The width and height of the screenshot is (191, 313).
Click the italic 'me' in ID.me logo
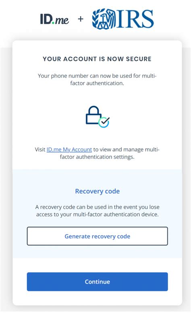click(62, 21)
